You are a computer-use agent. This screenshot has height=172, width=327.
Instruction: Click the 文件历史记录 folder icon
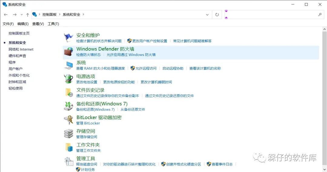tap(68, 93)
